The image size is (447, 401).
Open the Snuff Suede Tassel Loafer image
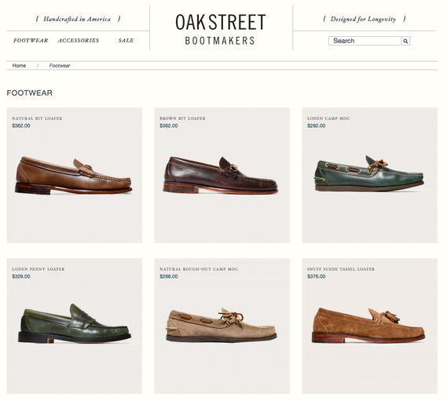(368, 325)
